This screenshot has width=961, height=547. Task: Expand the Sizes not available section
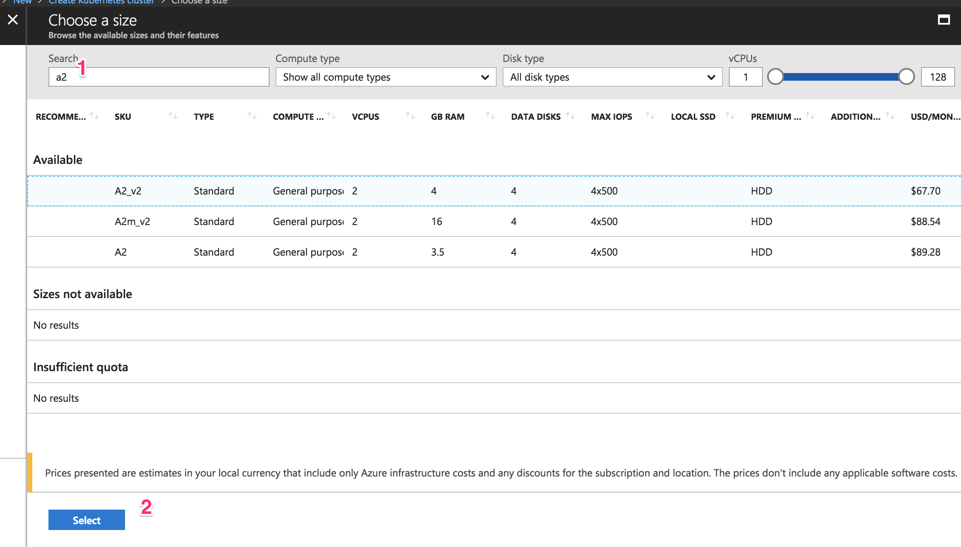coord(82,293)
